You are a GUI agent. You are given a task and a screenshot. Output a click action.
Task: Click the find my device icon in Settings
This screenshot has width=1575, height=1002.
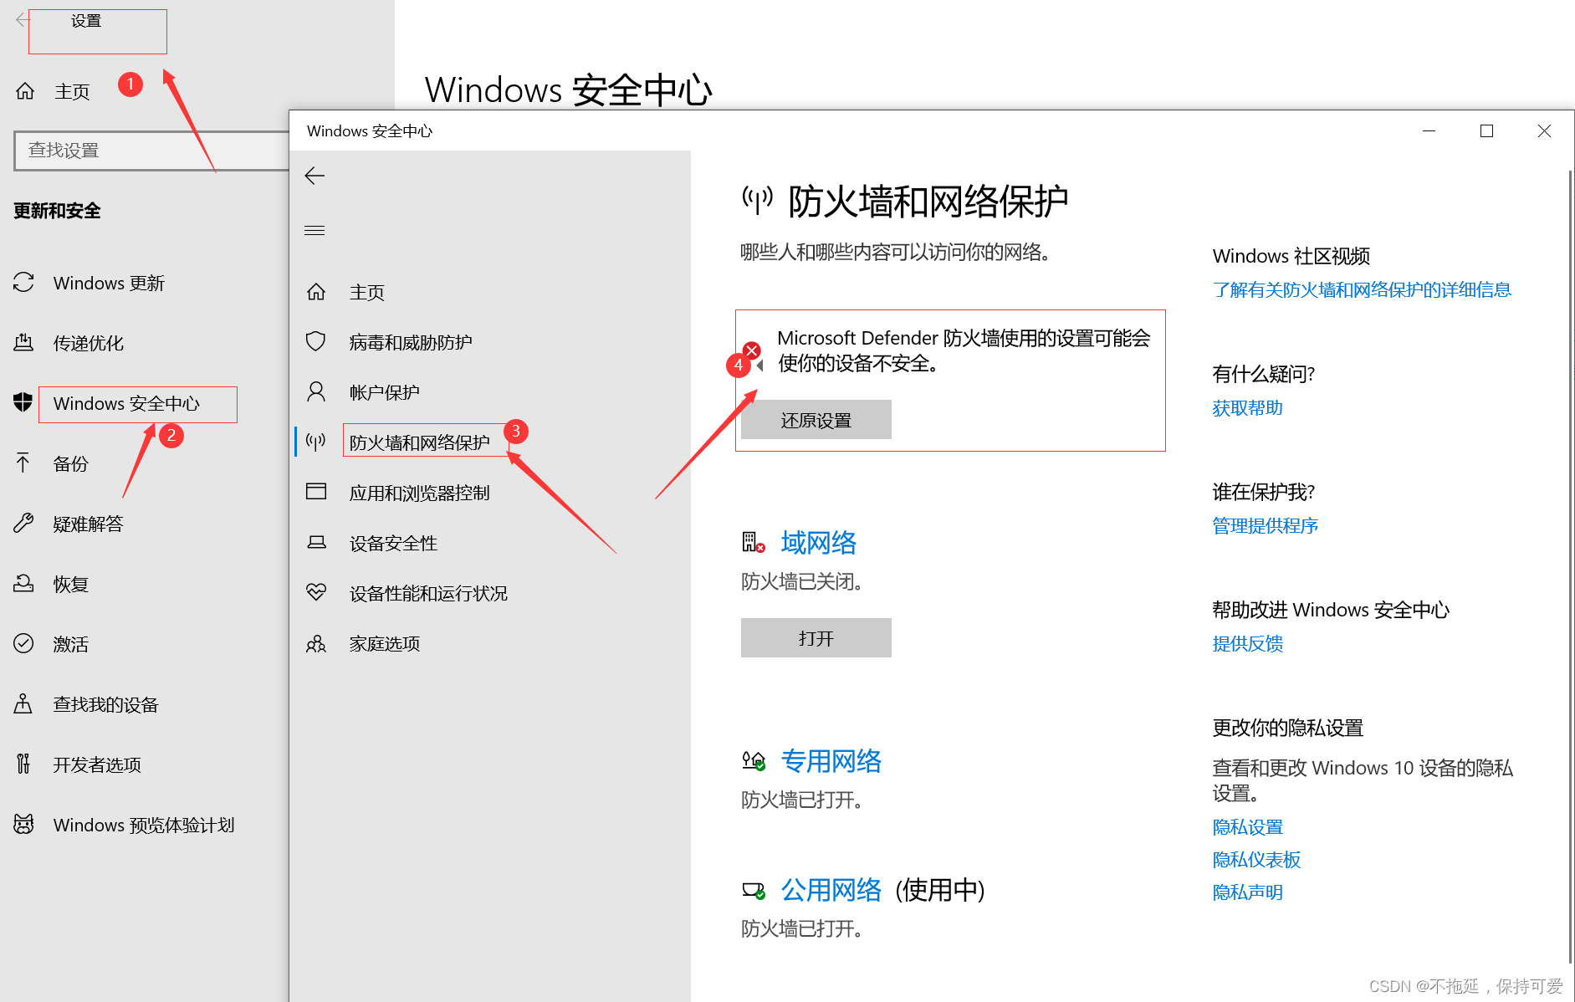[x=23, y=703]
